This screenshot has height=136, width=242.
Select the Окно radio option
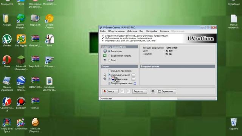109,60
